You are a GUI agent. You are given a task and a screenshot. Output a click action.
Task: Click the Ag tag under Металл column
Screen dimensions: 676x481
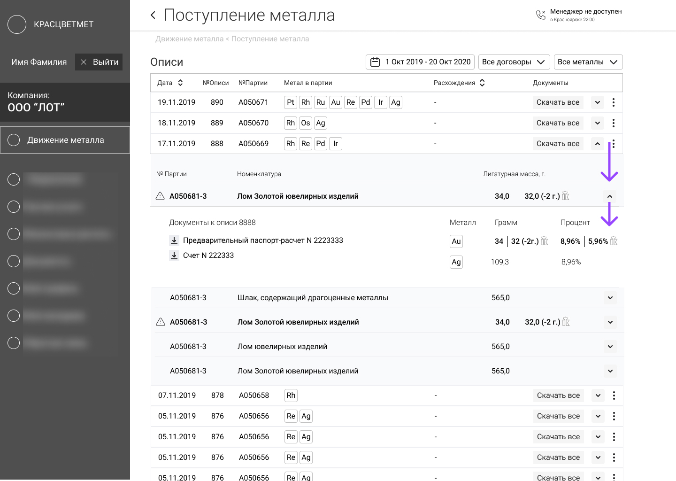456,262
